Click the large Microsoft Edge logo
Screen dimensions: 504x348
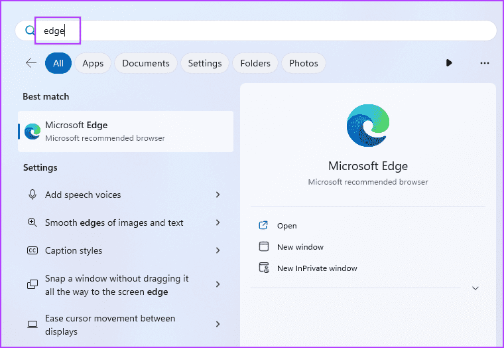click(368, 126)
